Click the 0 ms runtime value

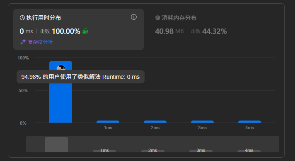[26, 31]
